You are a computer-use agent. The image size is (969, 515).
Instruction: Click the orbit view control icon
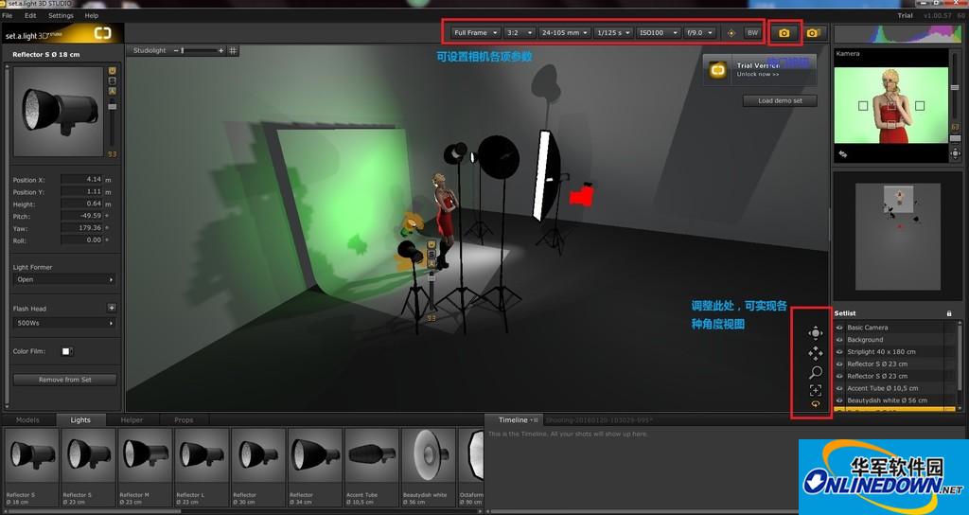[815, 333]
